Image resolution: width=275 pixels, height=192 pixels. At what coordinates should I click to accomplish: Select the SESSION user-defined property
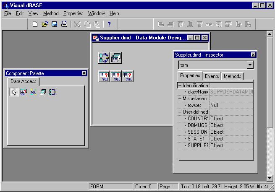tap(215, 132)
